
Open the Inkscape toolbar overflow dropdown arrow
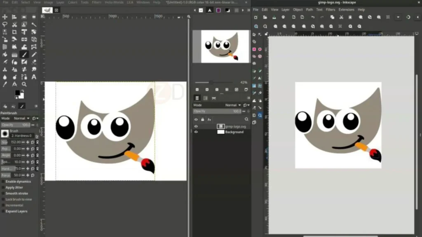click(x=399, y=17)
